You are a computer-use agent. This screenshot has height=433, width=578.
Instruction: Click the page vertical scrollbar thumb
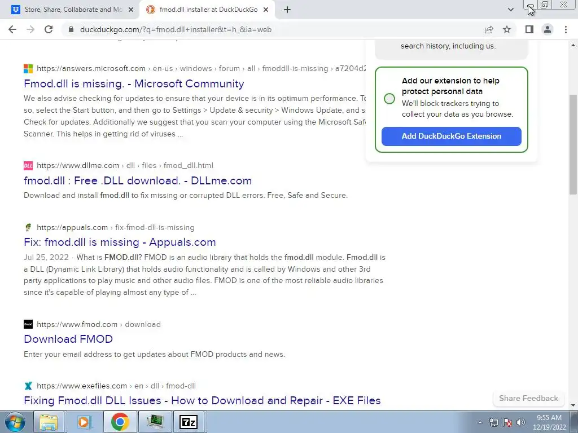click(x=573, y=144)
